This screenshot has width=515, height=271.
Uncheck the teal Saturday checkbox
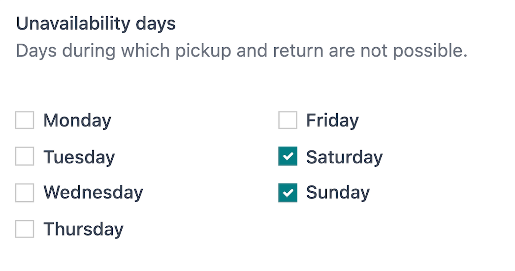[288, 156]
